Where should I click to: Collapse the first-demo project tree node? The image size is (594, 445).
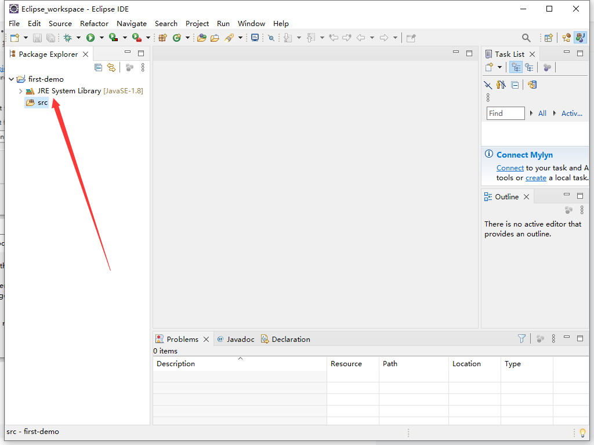tap(12, 79)
